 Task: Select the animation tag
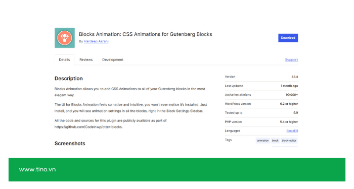[x=263, y=141]
